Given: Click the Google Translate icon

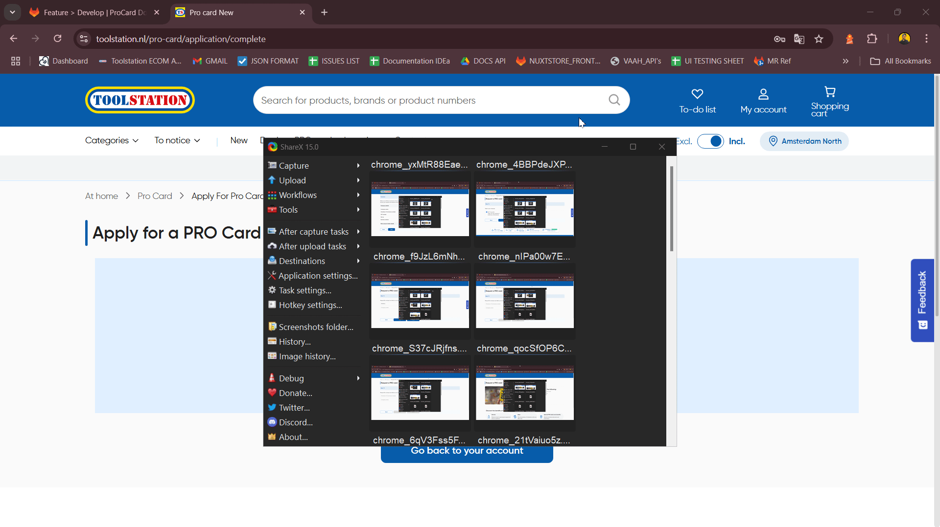Looking at the screenshot, I should pyautogui.click(x=799, y=39).
